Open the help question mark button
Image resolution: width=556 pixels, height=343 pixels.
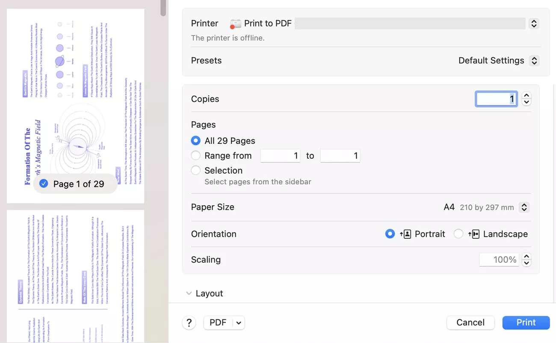189,323
